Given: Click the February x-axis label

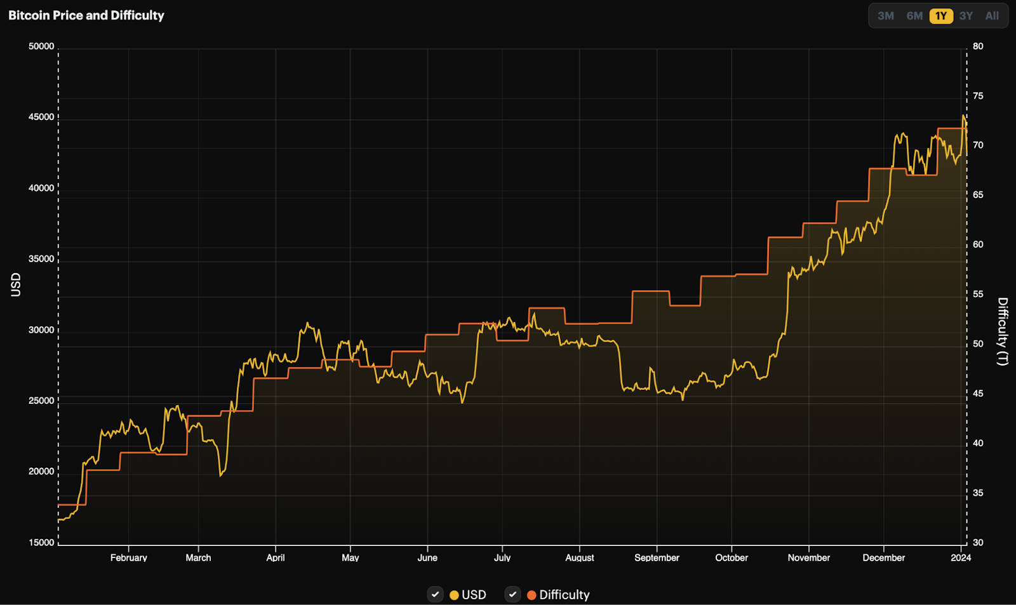Looking at the screenshot, I should 128,557.
